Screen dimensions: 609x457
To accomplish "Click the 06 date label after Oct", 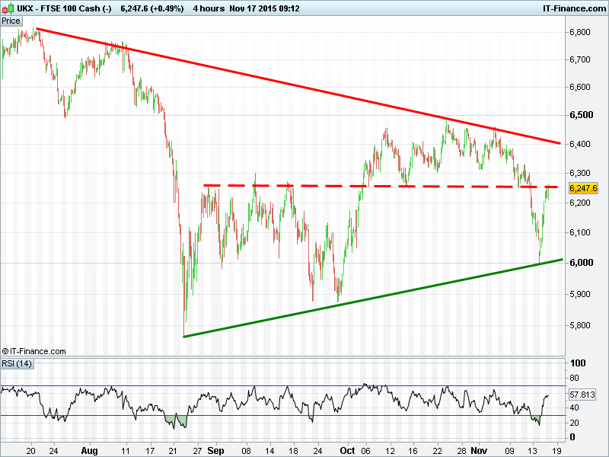I will pyautogui.click(x=365, y=451).
